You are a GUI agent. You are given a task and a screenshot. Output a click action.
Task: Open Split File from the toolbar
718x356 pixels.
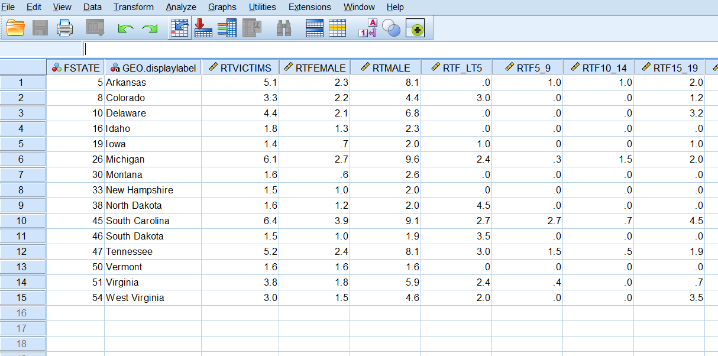(314, 28)
